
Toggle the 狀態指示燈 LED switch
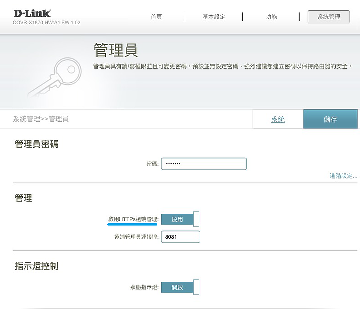coord(180,287)
